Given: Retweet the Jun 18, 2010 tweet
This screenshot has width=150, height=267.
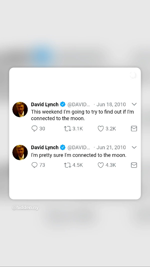Looking at the screenshot, I should [67, 129].
